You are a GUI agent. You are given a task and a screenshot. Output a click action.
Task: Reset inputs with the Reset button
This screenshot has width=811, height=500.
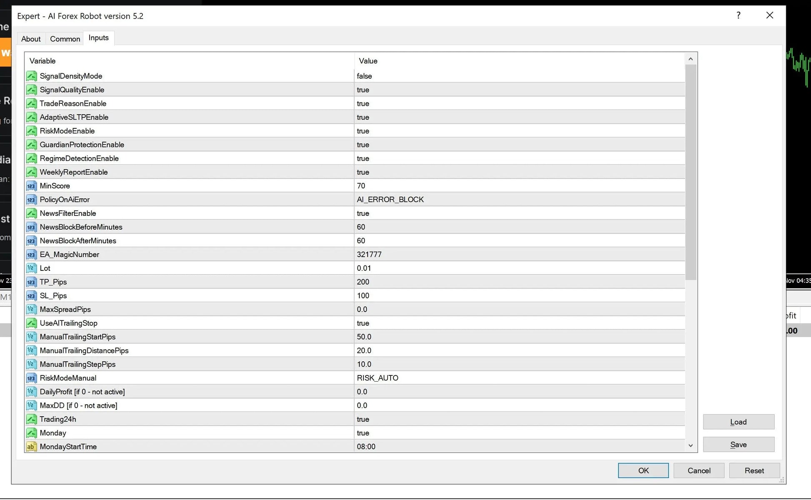point(754,470)
